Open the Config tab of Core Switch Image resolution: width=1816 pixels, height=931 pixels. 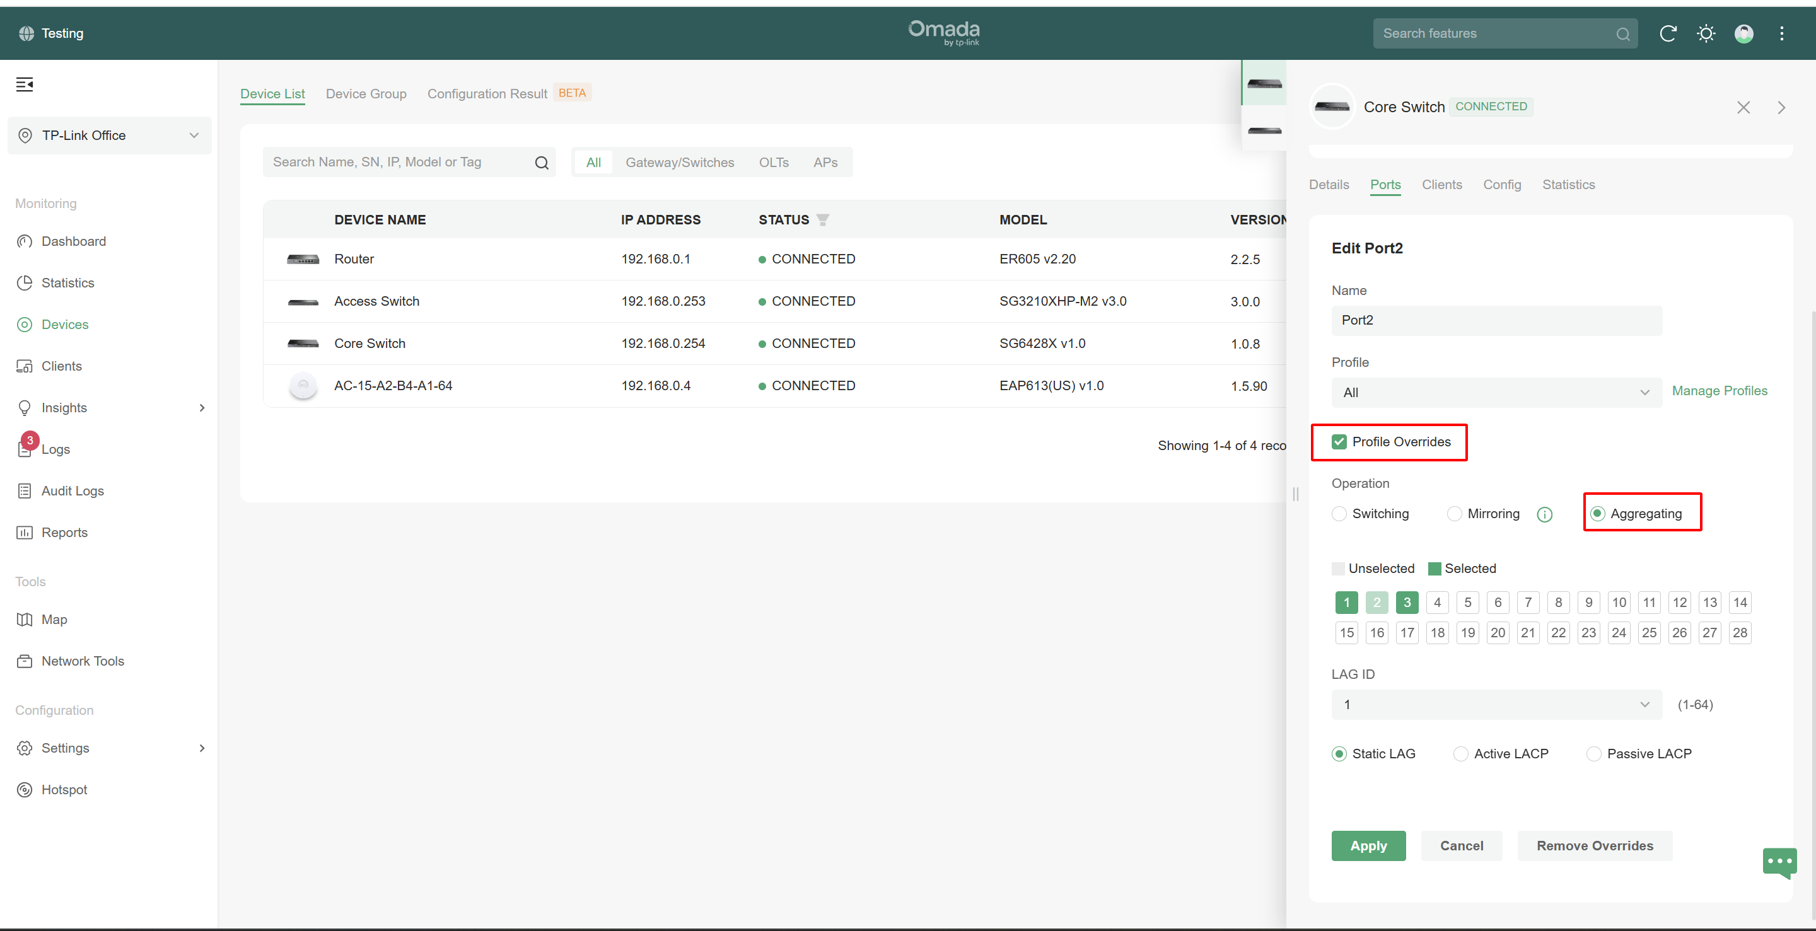point(1501,185)
